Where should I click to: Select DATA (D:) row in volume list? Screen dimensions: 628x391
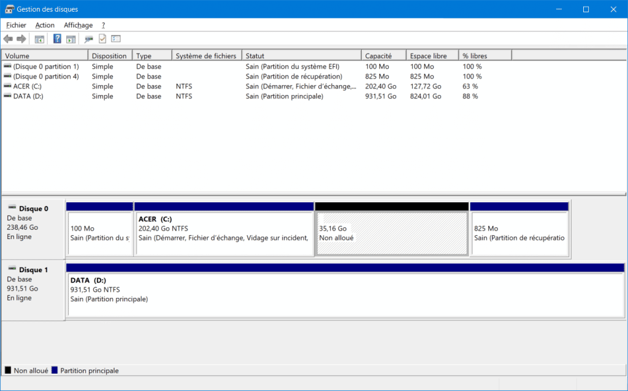[28, 96]
